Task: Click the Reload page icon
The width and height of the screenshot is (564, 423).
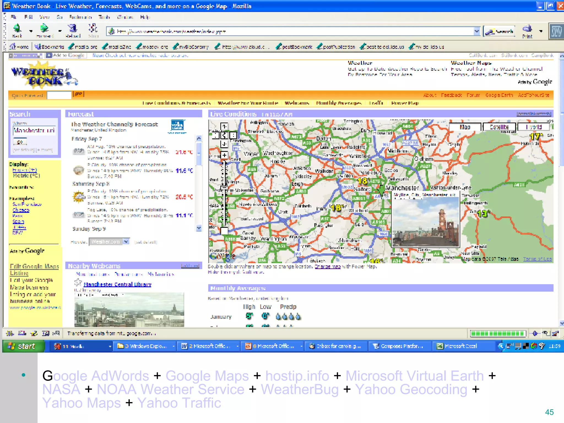Action: pyautogui.click(x=73, y=28)
